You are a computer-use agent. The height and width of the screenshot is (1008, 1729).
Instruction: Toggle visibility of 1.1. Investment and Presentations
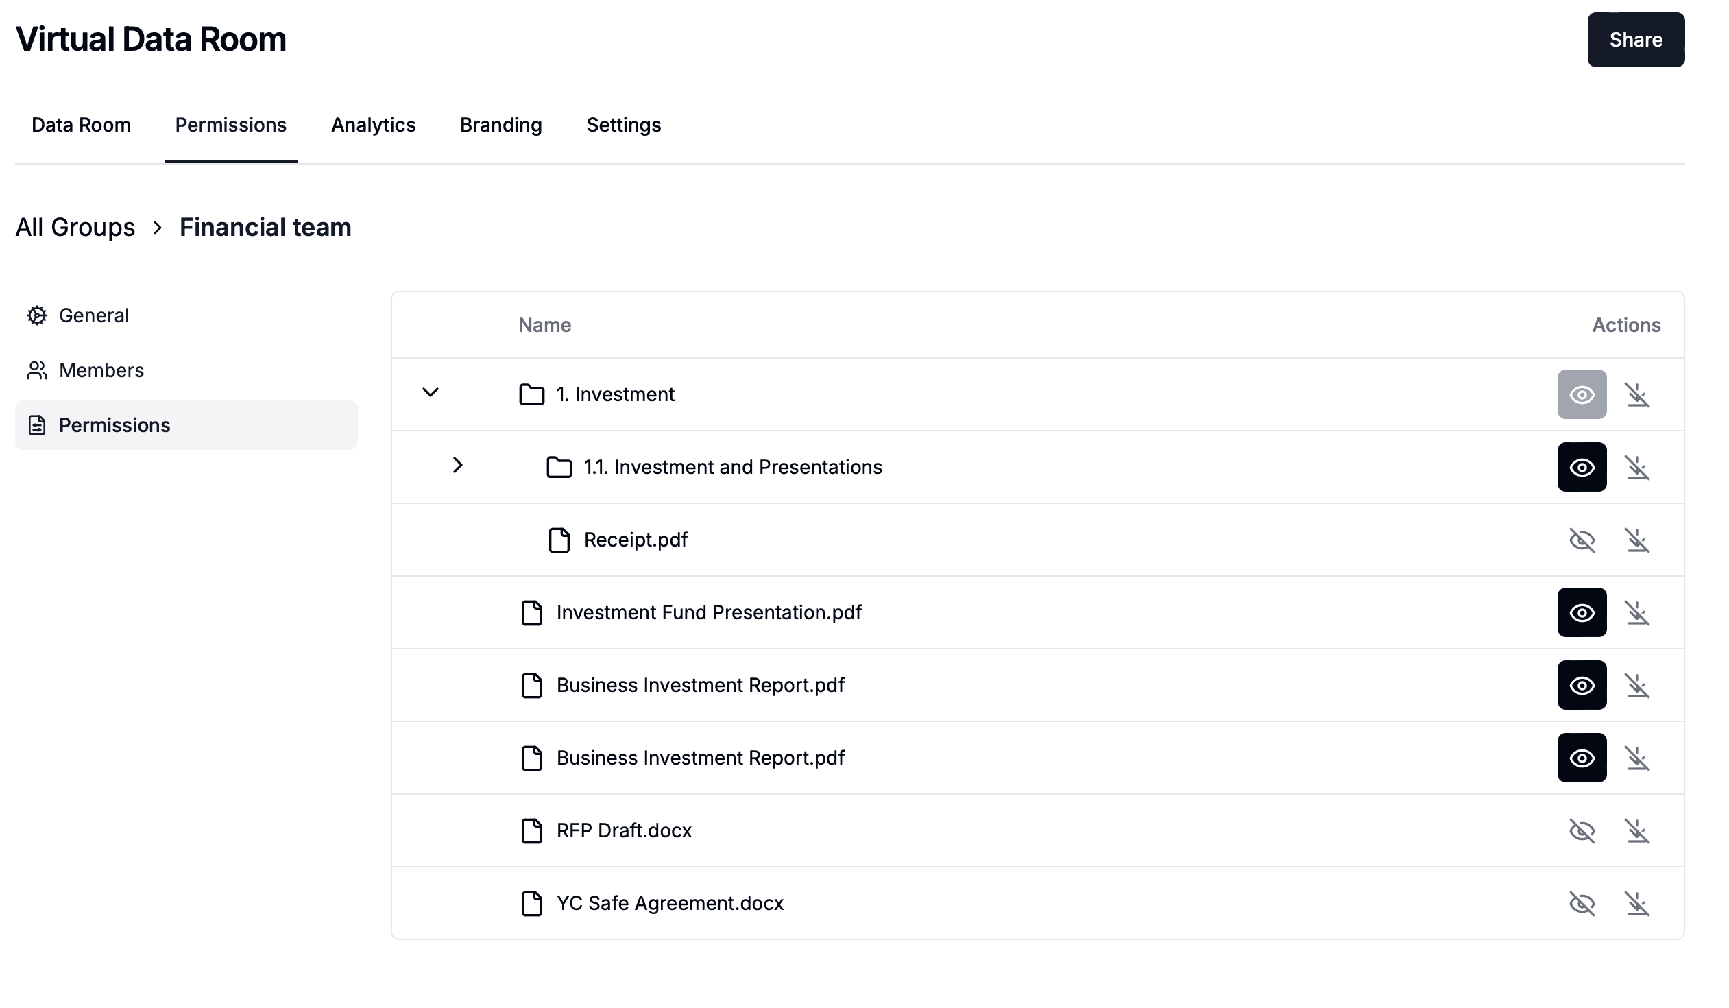click(1583, 466)
